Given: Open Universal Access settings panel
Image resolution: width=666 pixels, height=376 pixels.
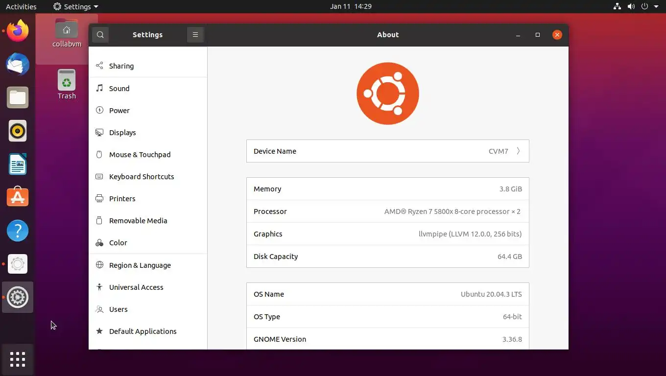Looking at the screenshot, I should click(148, 287).
